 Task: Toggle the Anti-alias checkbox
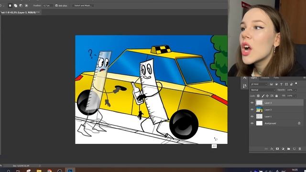(x=56, y=6)
